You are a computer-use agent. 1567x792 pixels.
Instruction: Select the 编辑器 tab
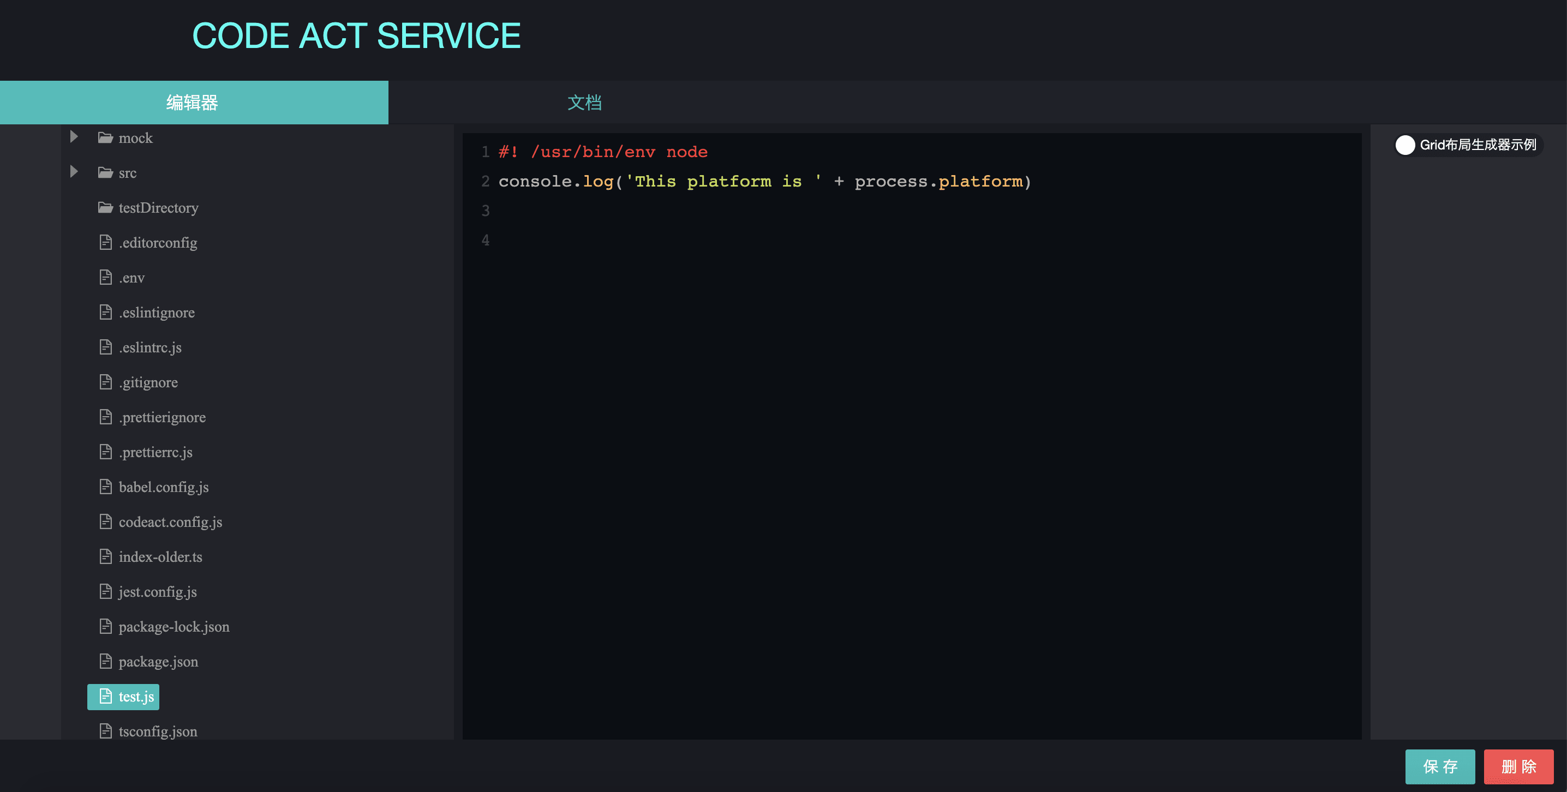click(x=194, y=101)
